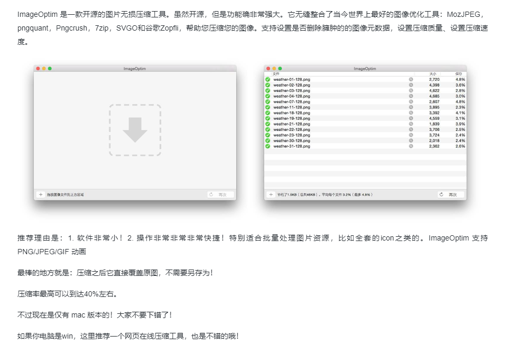Click the magnifier icon in the weather-30-128.png row

411,140
